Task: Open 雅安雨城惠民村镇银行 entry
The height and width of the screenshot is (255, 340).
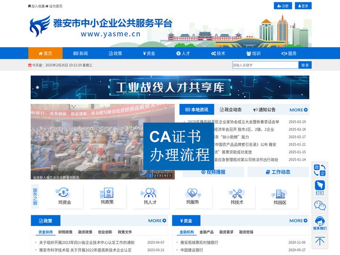Action: tap(199, 242)
